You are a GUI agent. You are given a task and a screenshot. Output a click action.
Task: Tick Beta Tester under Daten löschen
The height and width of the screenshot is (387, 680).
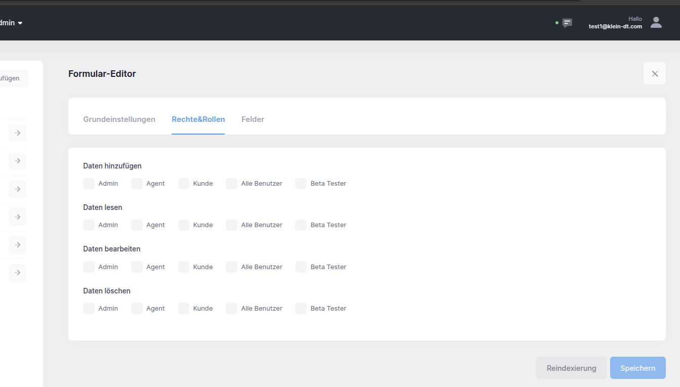tap(301, 309)
